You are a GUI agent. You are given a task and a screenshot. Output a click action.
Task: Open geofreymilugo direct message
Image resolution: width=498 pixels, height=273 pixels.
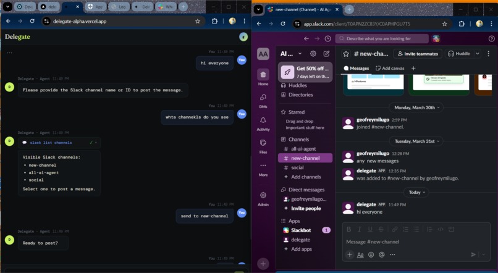tap(305, 199)
